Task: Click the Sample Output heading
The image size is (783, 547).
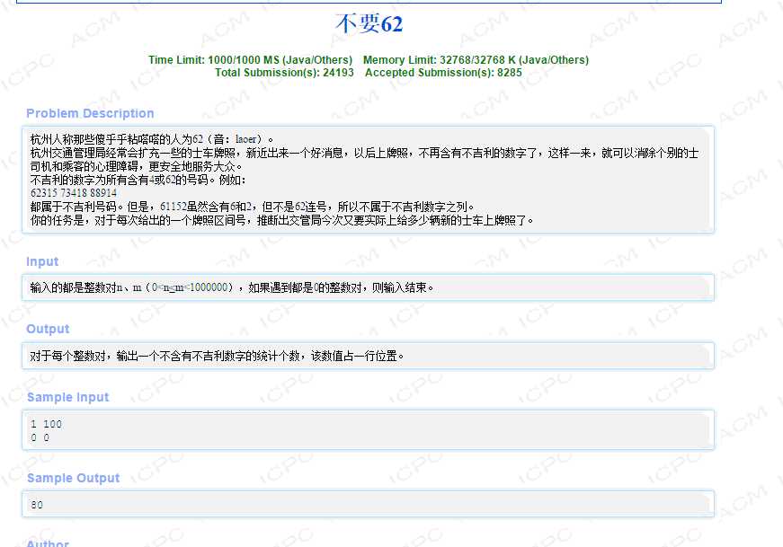Action: 74,478
